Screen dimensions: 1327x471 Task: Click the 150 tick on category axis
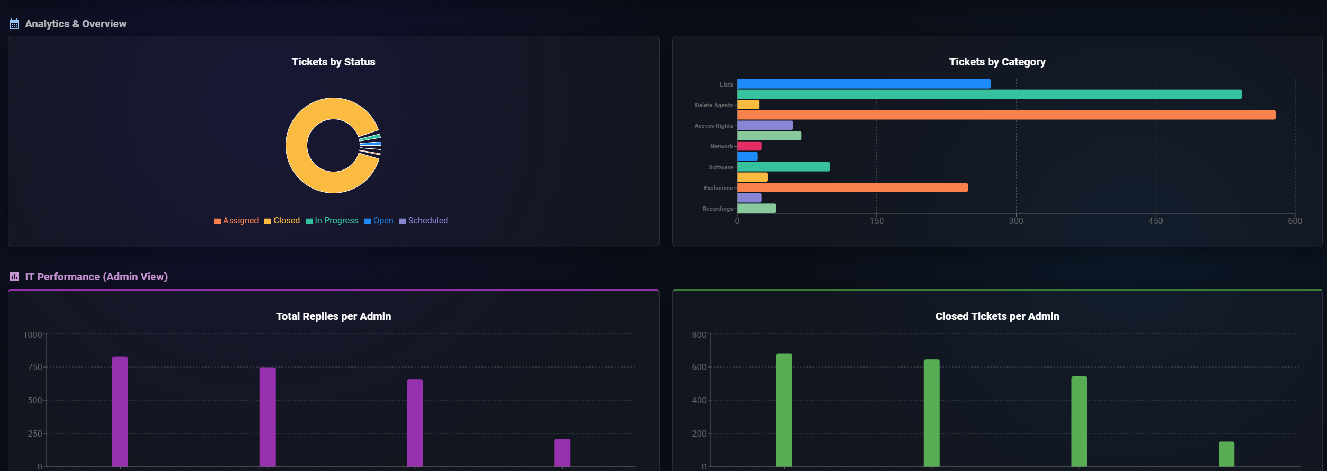[876, 221]
